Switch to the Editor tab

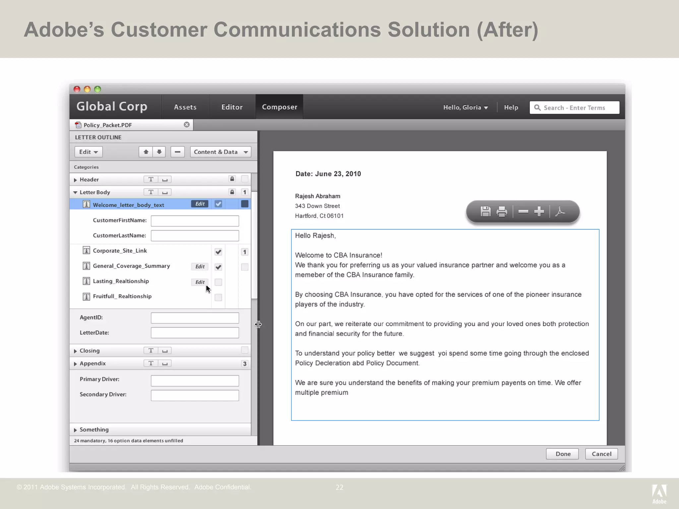point(232,107)
